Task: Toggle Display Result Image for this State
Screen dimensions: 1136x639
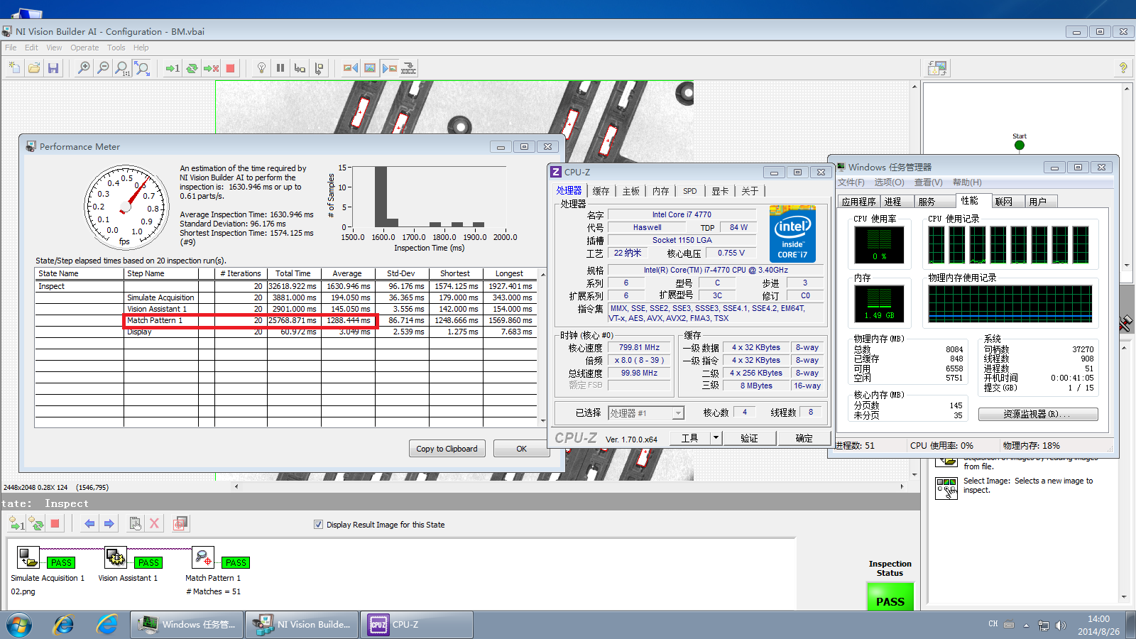Action: 318,525
